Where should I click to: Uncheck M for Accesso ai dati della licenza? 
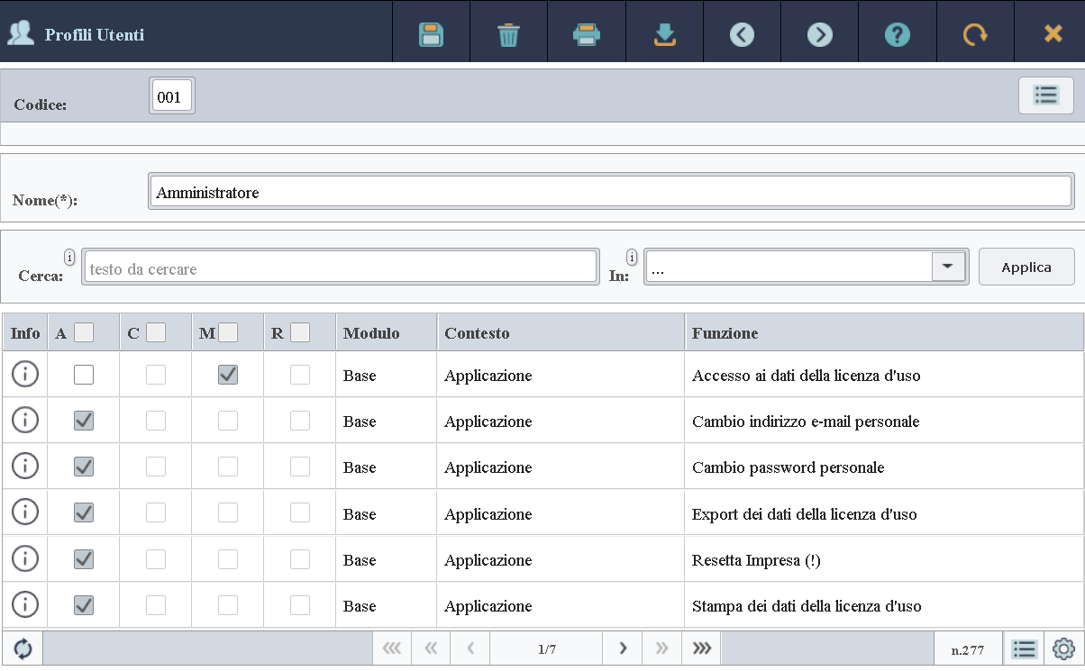point(228,375)
